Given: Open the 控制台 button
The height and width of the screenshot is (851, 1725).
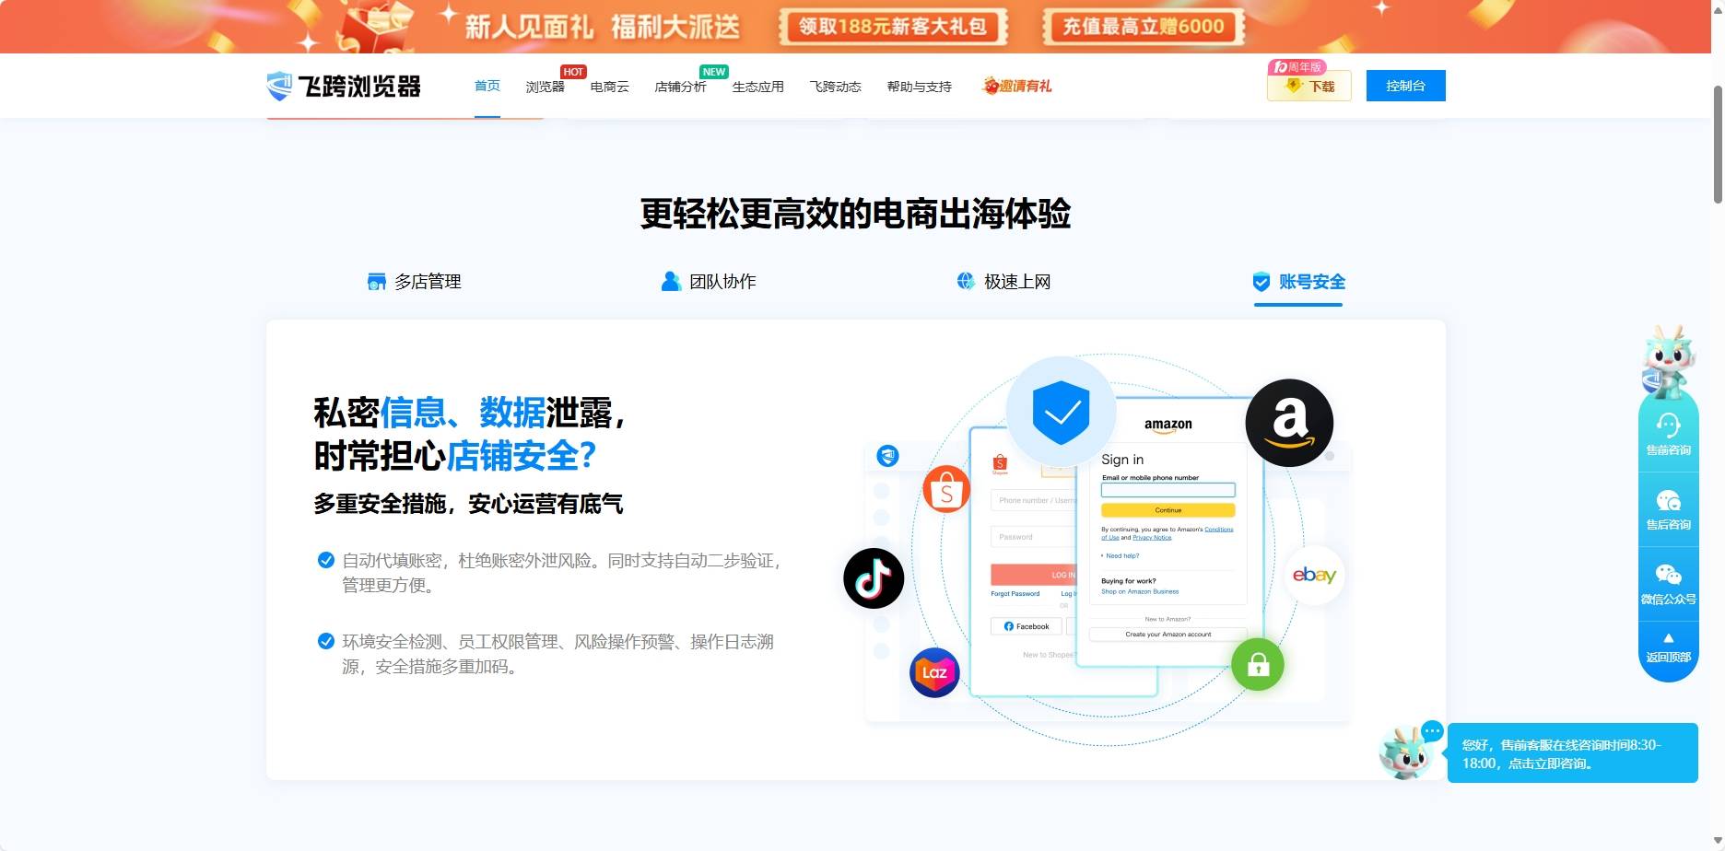Looking at the screenshot, I should pyautogui.click(x=1405, y=86).
